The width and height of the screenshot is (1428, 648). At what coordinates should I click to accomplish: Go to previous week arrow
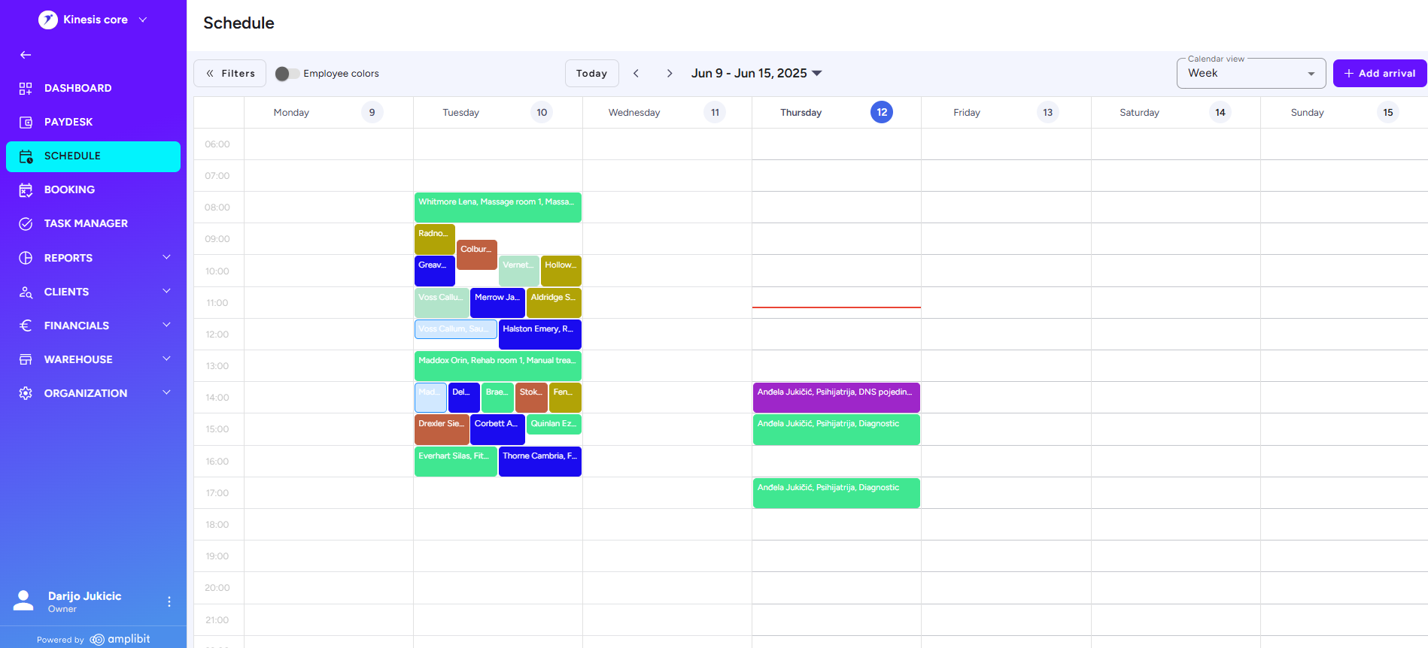click(x=637, y=74)
